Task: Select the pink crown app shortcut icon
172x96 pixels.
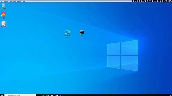Action: (x=3, y=16)
